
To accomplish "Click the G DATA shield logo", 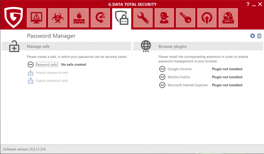I will (13, 17).
